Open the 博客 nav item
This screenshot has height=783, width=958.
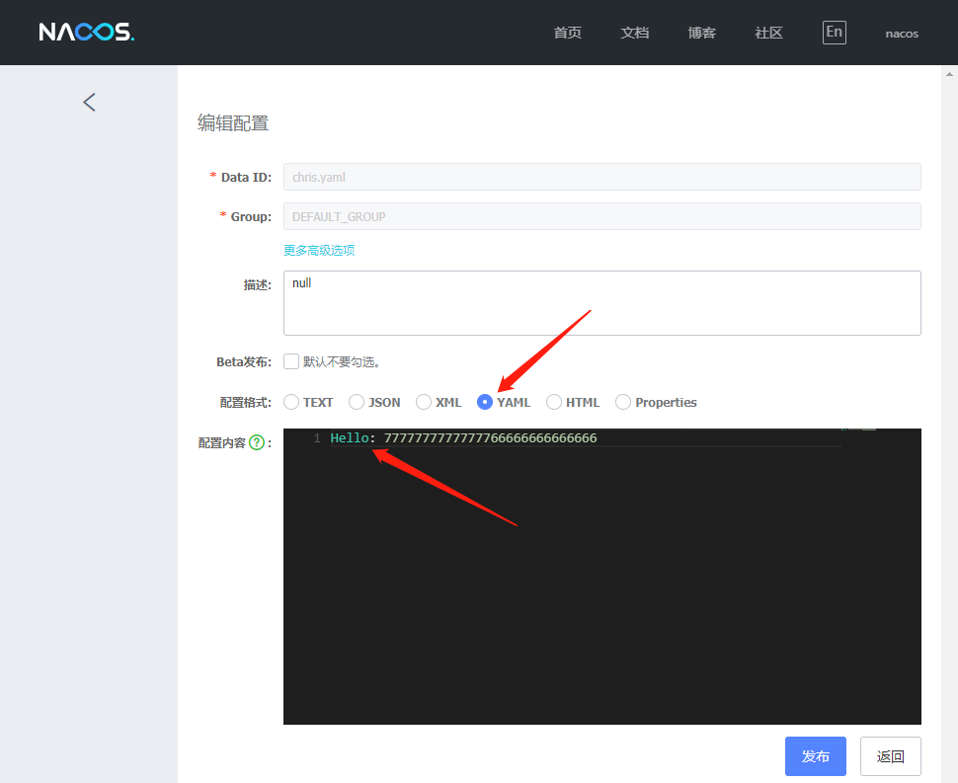(x=701, y=33)
